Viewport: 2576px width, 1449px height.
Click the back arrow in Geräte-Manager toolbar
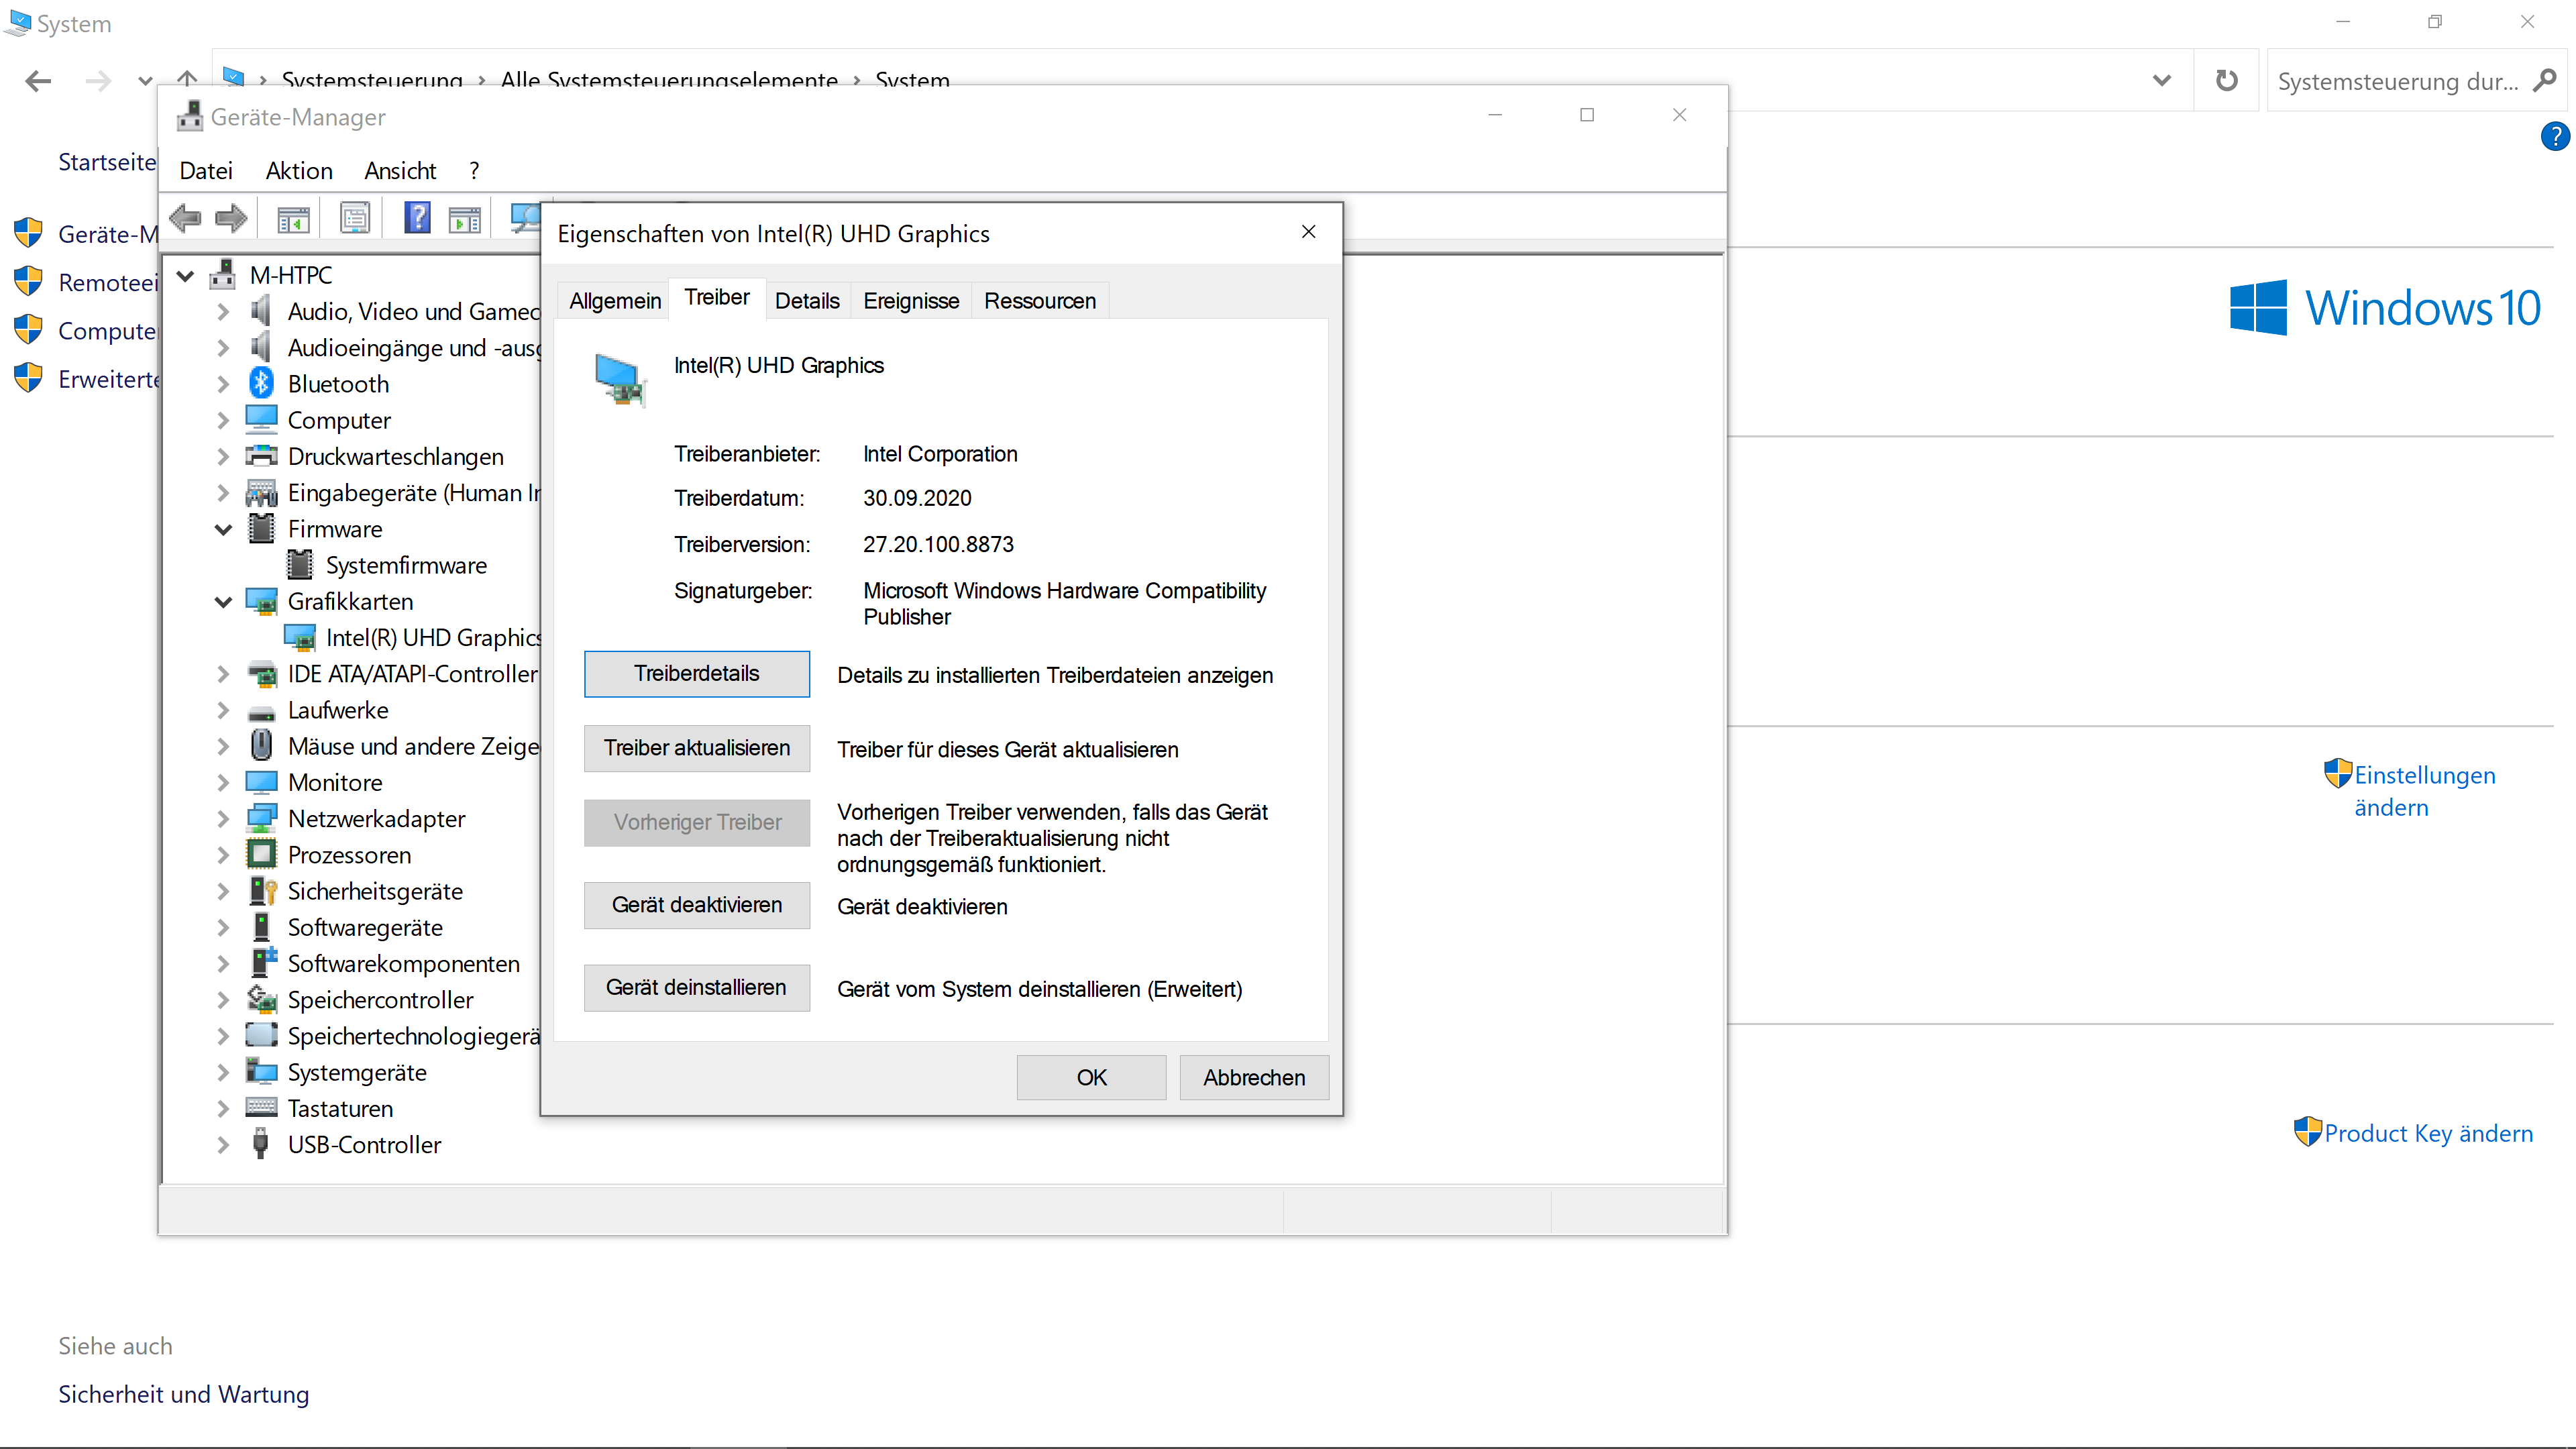coord(186,218)
